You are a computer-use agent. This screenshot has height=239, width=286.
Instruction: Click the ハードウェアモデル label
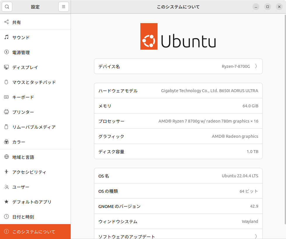(x=118, y=91)
